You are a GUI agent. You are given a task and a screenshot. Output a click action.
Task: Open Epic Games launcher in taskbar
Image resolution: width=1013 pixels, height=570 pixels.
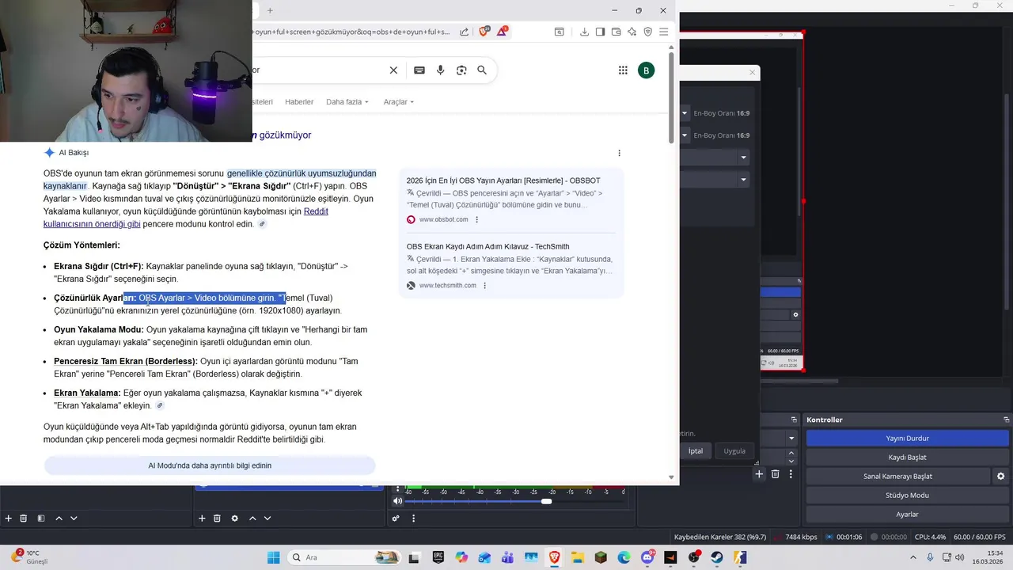tap(438, 557)
